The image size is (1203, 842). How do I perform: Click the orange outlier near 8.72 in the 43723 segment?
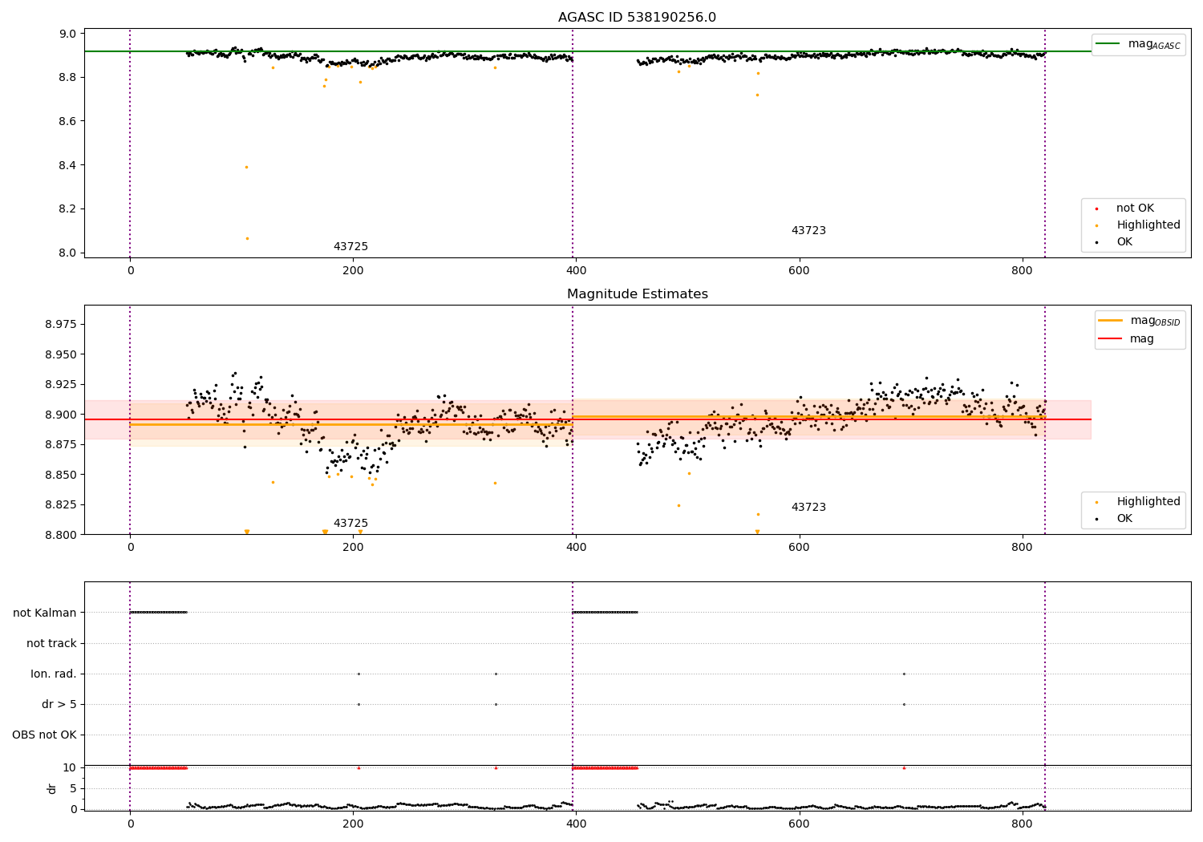coord(757,95)
